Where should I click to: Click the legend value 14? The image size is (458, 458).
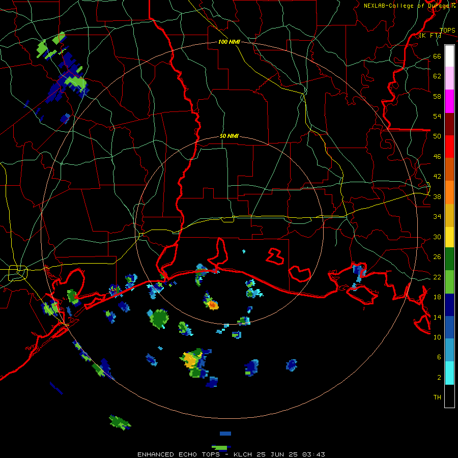click(437, 317)
